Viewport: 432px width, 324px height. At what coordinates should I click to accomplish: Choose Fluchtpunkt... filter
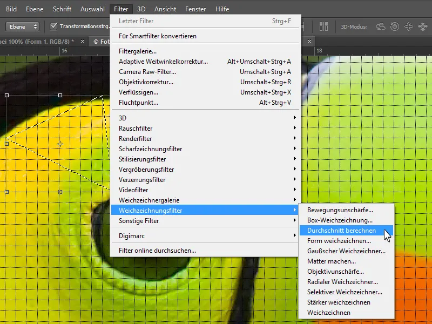click(205, 103)
